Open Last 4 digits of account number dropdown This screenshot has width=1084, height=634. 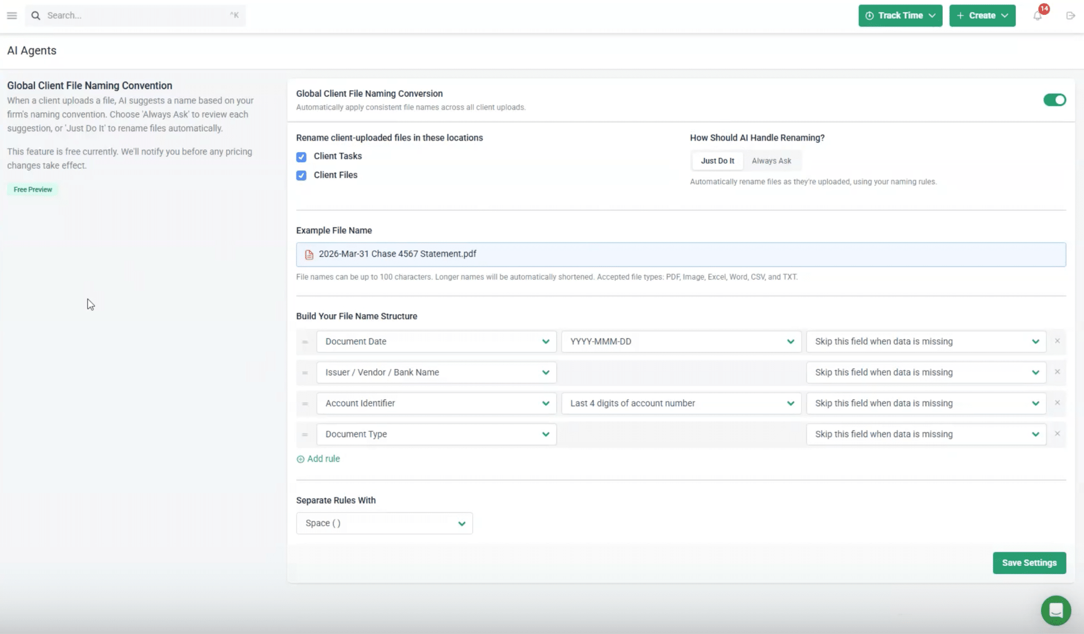(x=681, y=403)
